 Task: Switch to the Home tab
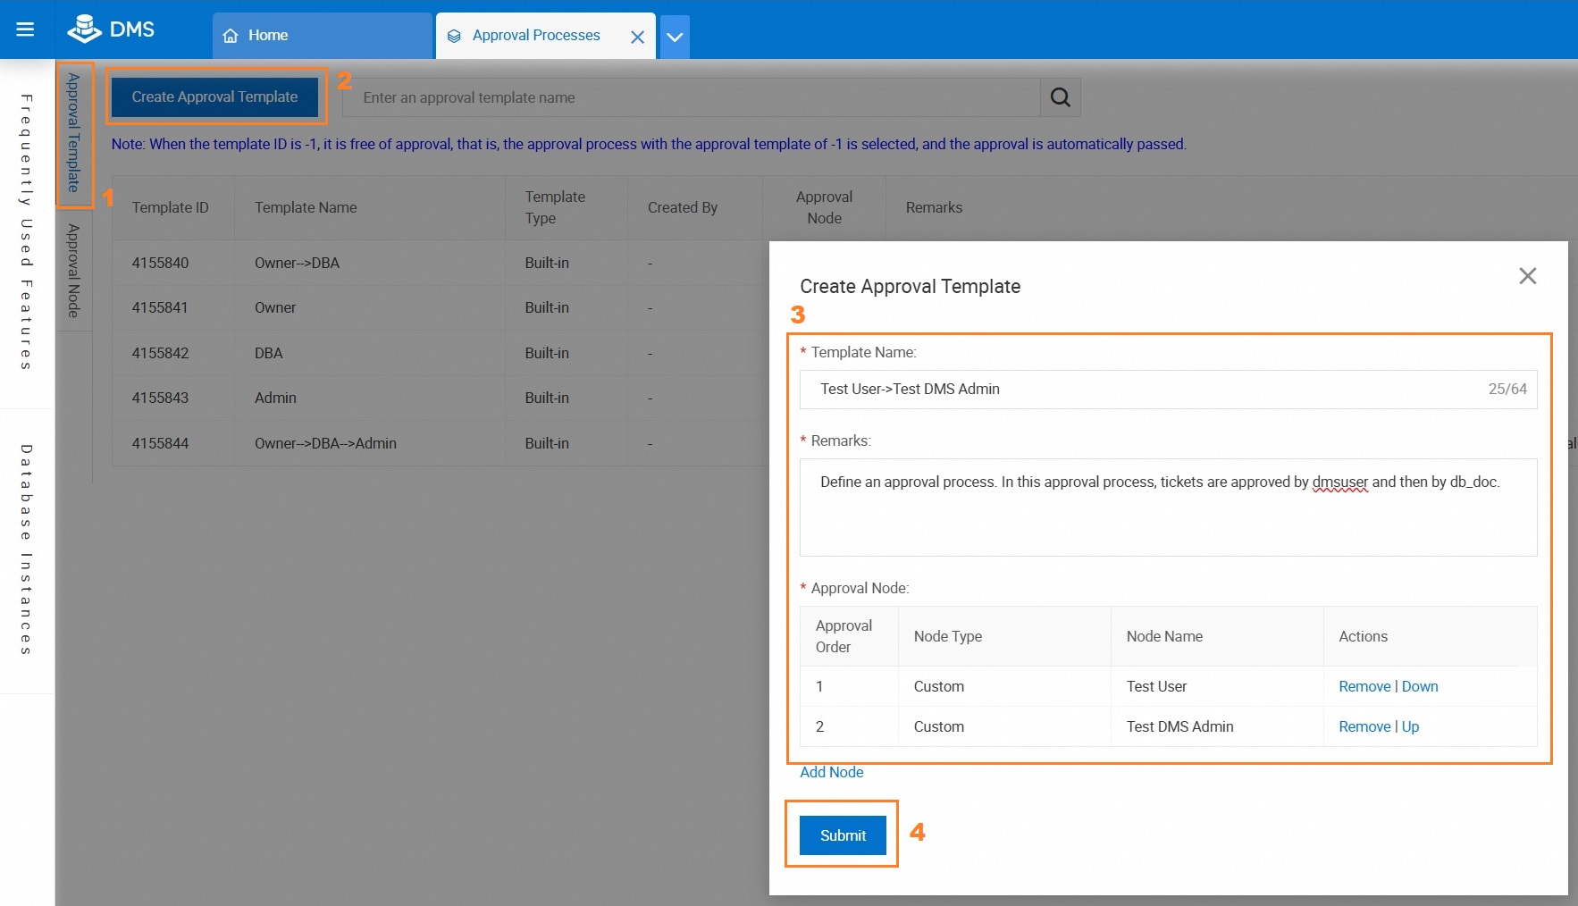pos(323,36)
